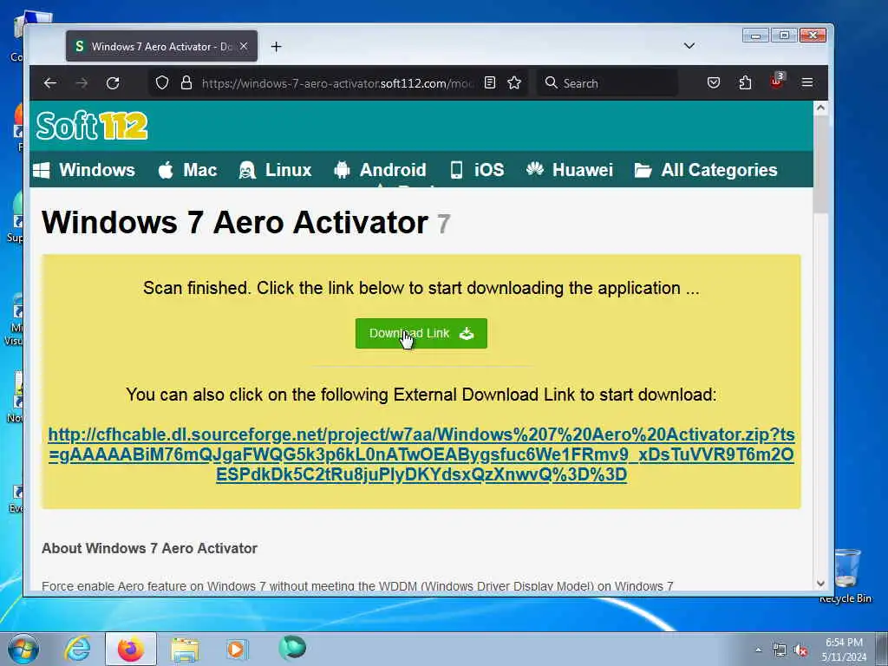Image resolution: width=888 pixels, height=666 pixels.
Task: Select the Recycle Bin desktop icon
Action: (847, 576)
